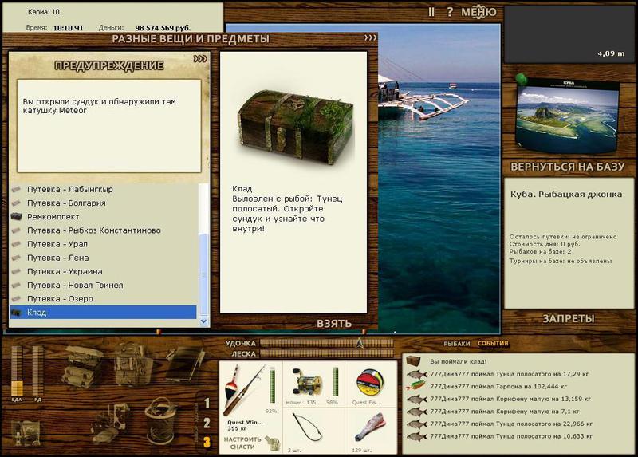Click the Тарпон fish icon in events

pos(416,386)
